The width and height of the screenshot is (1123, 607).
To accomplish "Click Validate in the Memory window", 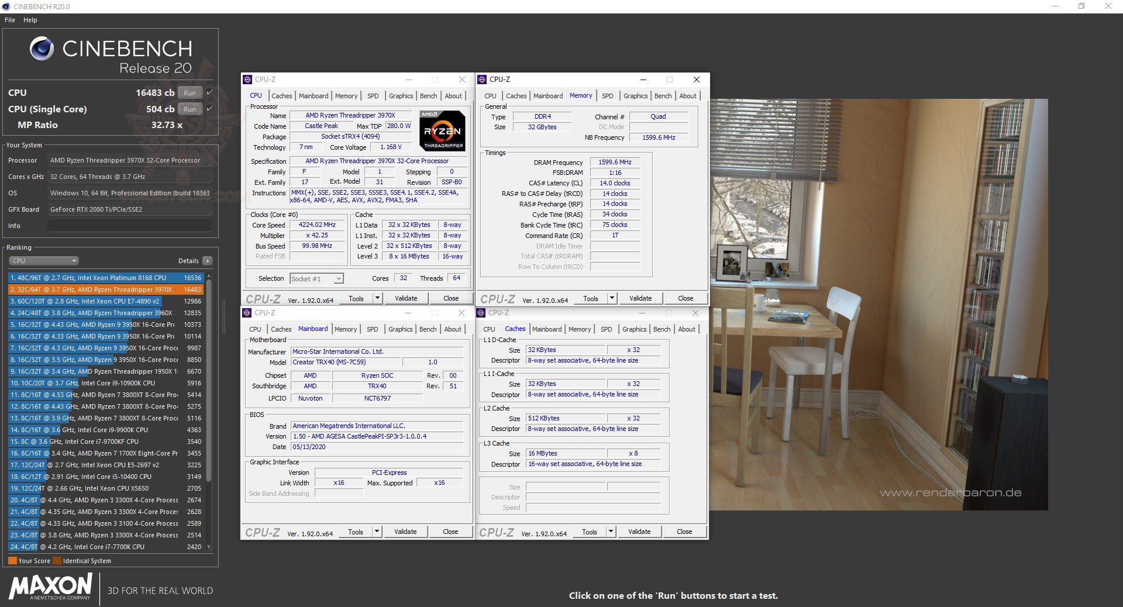I will (x=640, y=298).
